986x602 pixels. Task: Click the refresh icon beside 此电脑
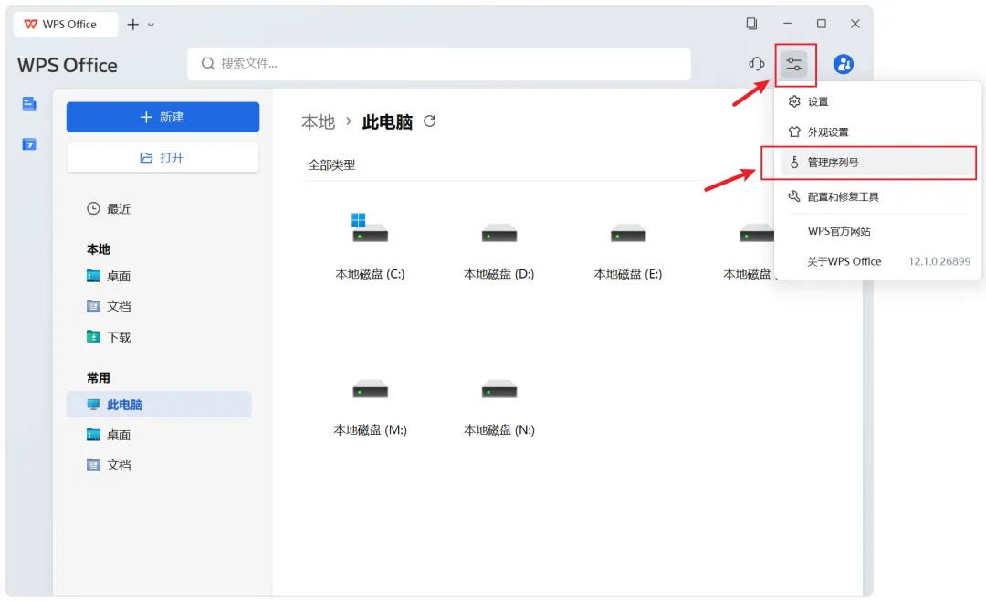click(429, 121)
